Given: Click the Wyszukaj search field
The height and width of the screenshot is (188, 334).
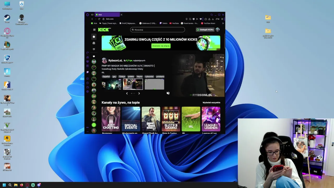Looking at the screenshot, I should 158,30.
